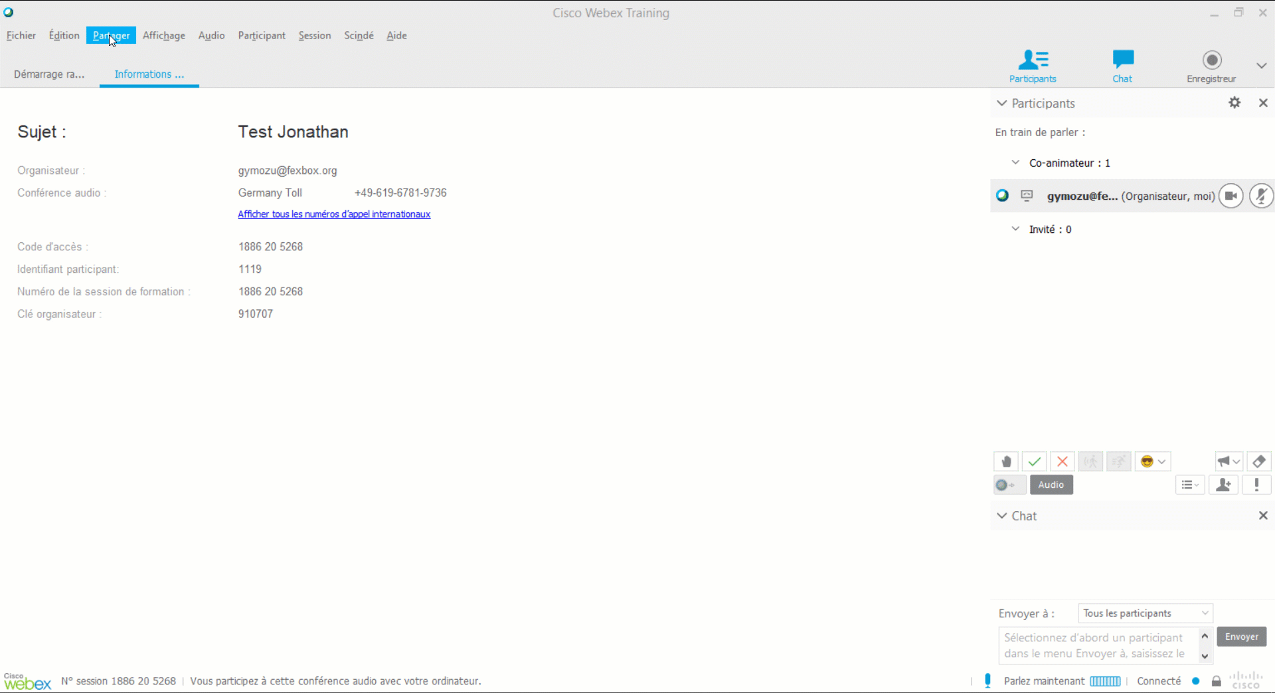Collapse the Co-animateur group
1275x693 pixels.
pos(1015,163)
